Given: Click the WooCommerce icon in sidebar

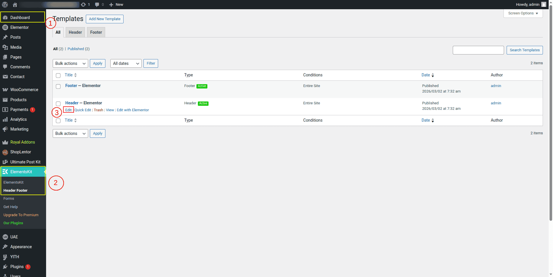Looking at the screenshot, I should [5, 90].
